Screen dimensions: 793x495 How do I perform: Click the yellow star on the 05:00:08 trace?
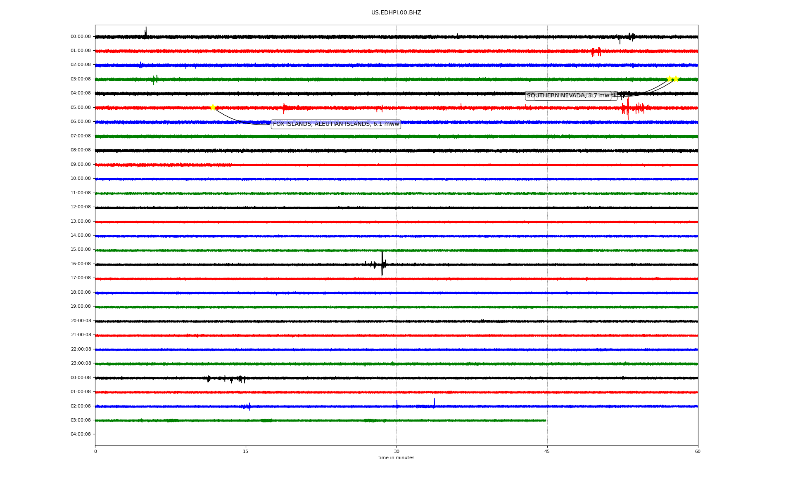click(213, 108)
